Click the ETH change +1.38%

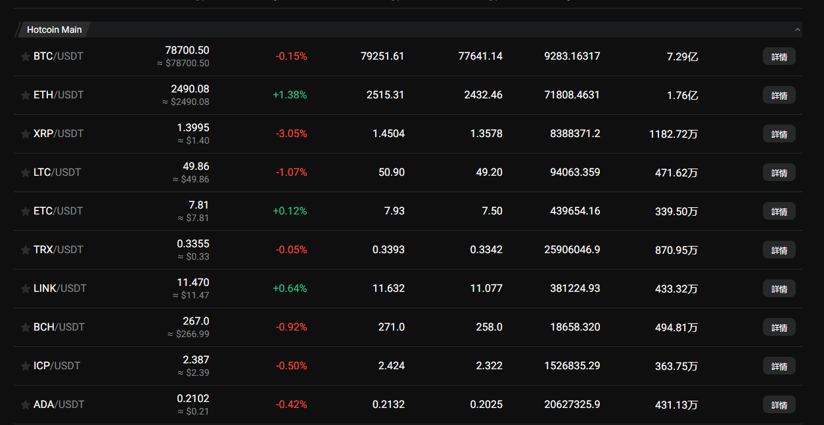tap(290, 95)
